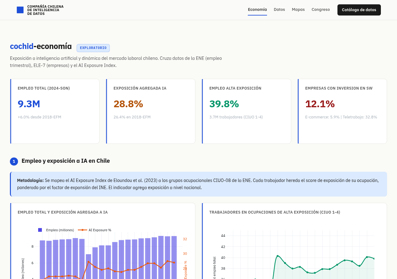397x279 pixels.
Task: Select the 39.8% high exposure value
Action: (224, 104)
